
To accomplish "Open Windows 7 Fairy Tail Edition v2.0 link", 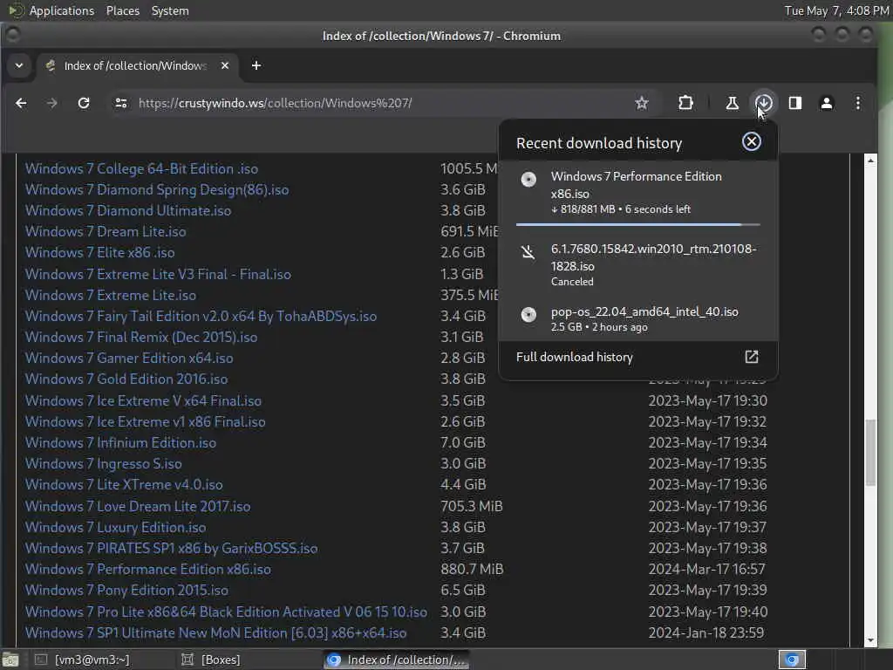I will tap(201, 316).
